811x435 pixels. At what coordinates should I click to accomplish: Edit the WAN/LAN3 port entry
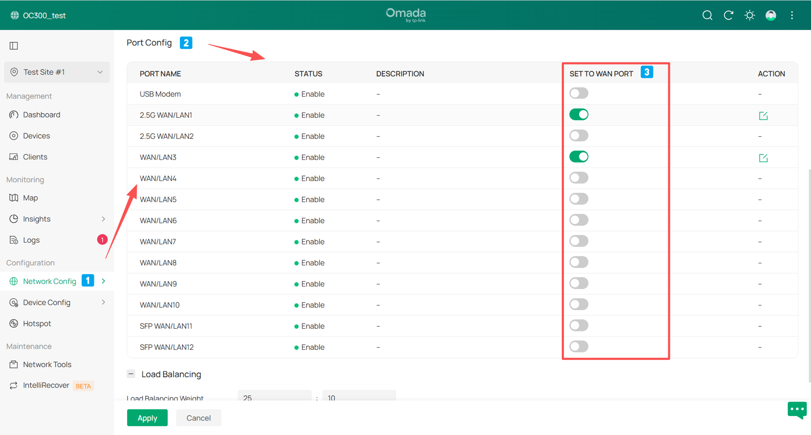[763, 158]
